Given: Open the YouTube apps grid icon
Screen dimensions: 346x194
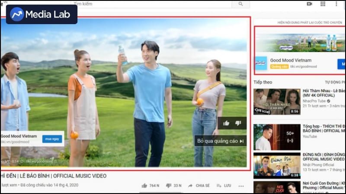Looking at the screenshot, I should point(323,4).
